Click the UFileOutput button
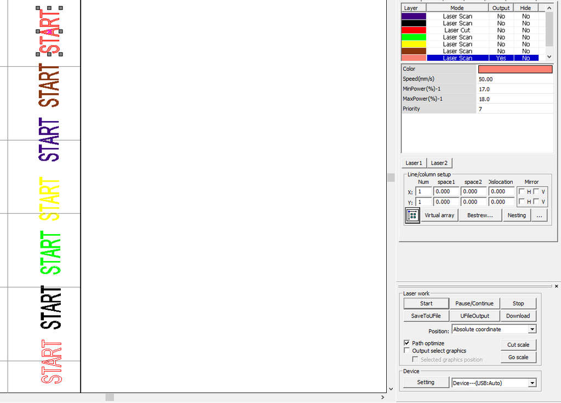Screen dimensions: 561x403 click(x=474, y=316)
